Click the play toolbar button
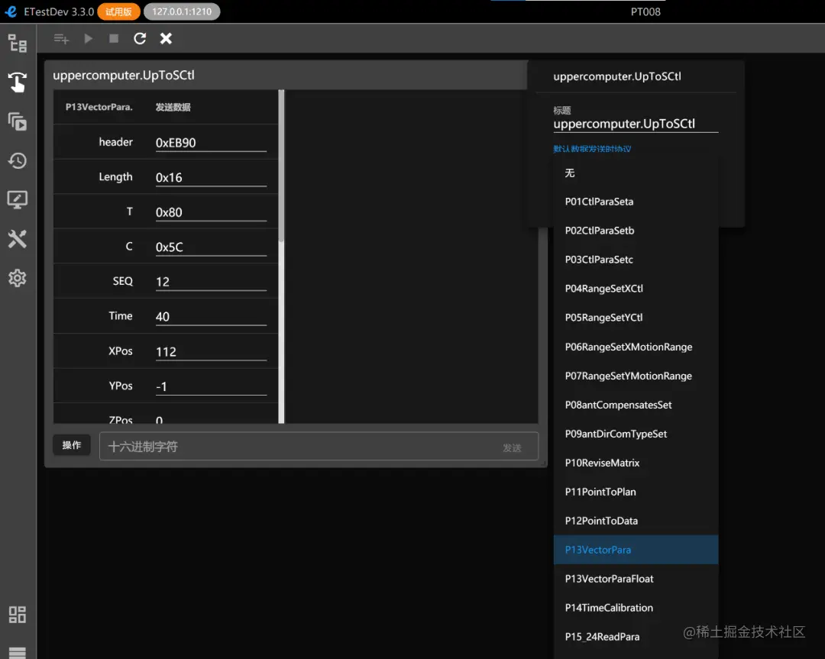Viewport: 825px width, 659px height. click(x=88, y=38)
